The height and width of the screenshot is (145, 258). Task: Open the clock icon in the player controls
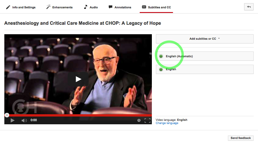pyautogui.click(x=139, y=121)
